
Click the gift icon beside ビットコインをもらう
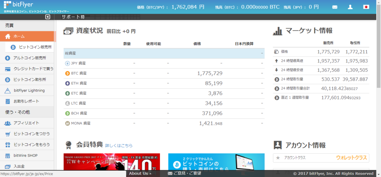pos(8,145)
